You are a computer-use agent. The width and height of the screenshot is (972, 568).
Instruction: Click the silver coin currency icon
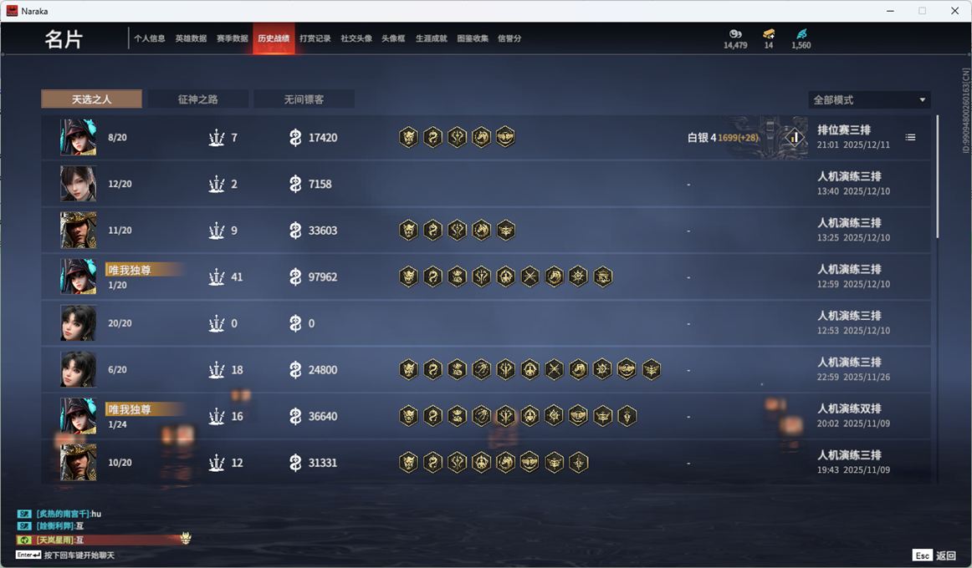735,33
